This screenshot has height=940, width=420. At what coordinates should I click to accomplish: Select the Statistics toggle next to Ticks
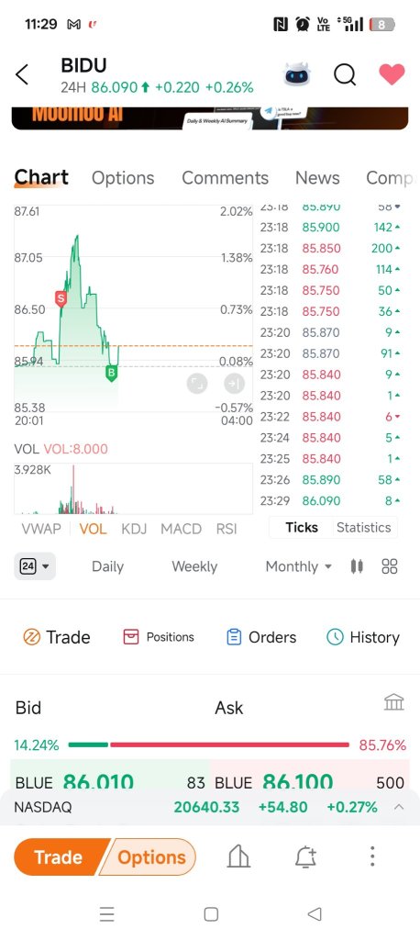click(363, 528)
